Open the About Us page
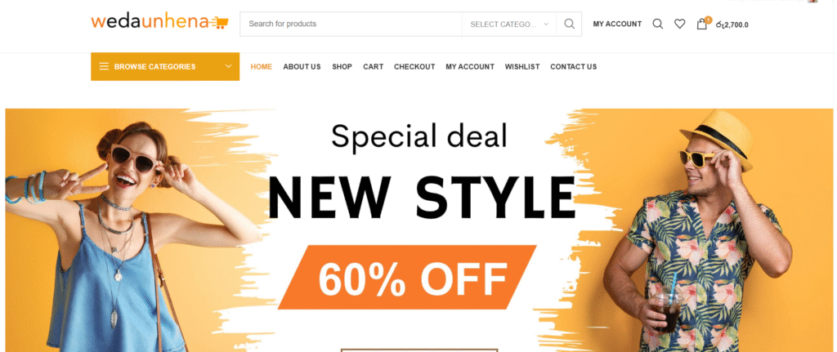The height and width of the screenshot is (352, 837). [302, 67]
